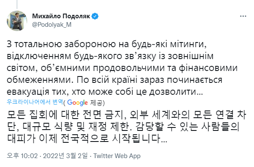Click the thread connector line above avatar
Image resolution: width=254 pixels, height=167 pixels.
pos(17,4)
